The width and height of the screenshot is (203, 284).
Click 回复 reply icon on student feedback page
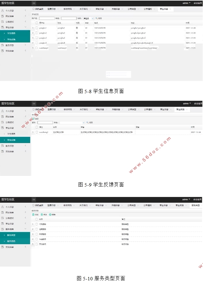33,118
